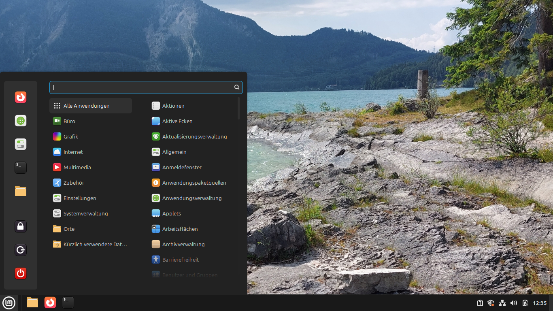Open Kürzlich verwendete Dateien category
The width and height of the screenshot is (553, 311).
click(91, 244)
